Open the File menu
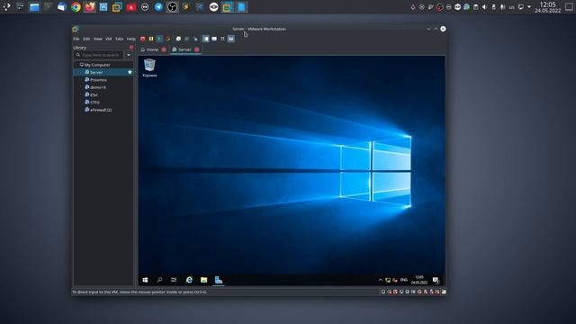 click(x=76, y=39)
